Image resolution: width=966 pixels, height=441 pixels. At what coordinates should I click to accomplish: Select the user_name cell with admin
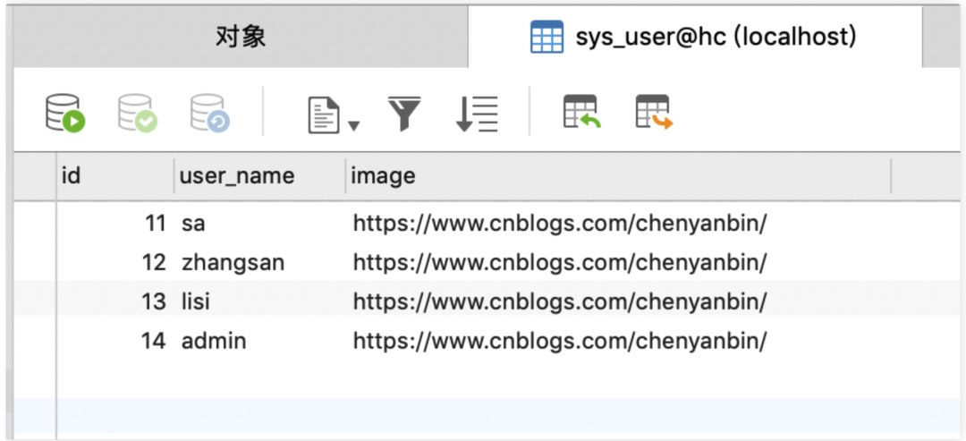point(214,341)
